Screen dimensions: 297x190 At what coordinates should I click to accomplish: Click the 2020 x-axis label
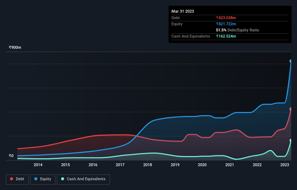pyautogui.click(x=202, y=165)
